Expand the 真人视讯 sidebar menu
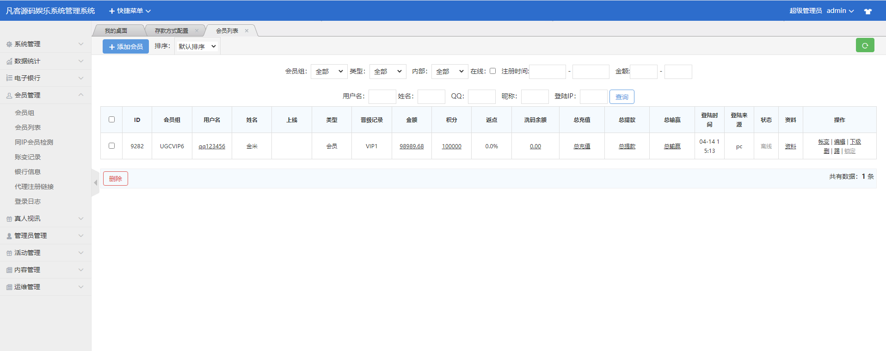This screenshot has width=886, height=351. pos(45,218)
